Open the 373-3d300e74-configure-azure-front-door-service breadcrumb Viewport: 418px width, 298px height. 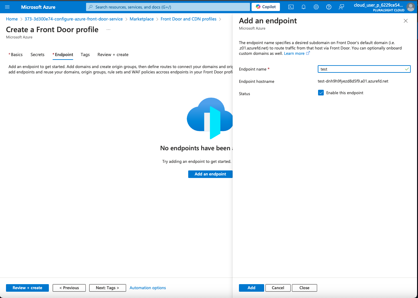click(74, 19)
